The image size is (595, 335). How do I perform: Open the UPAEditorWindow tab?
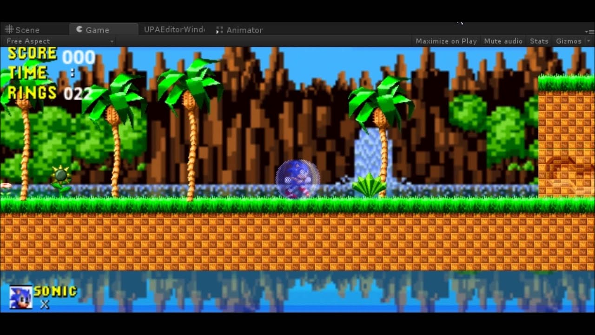click(174, 30)
